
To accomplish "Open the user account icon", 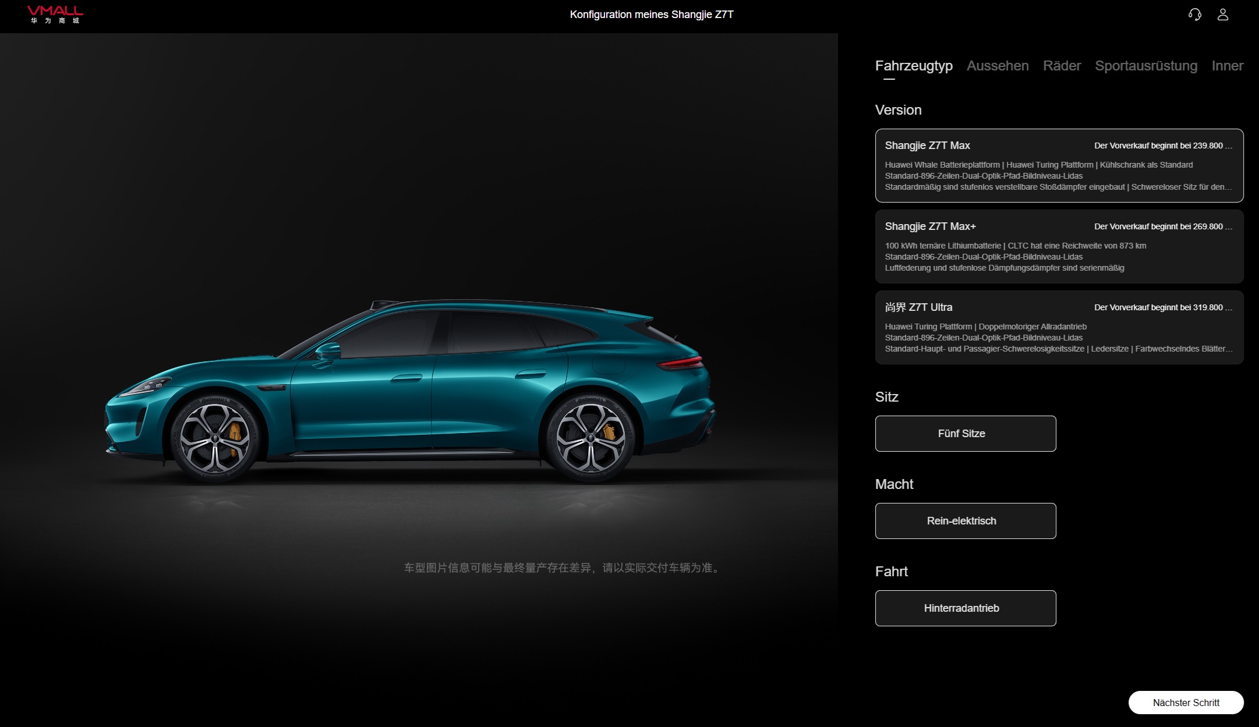I will [1222, 15].
